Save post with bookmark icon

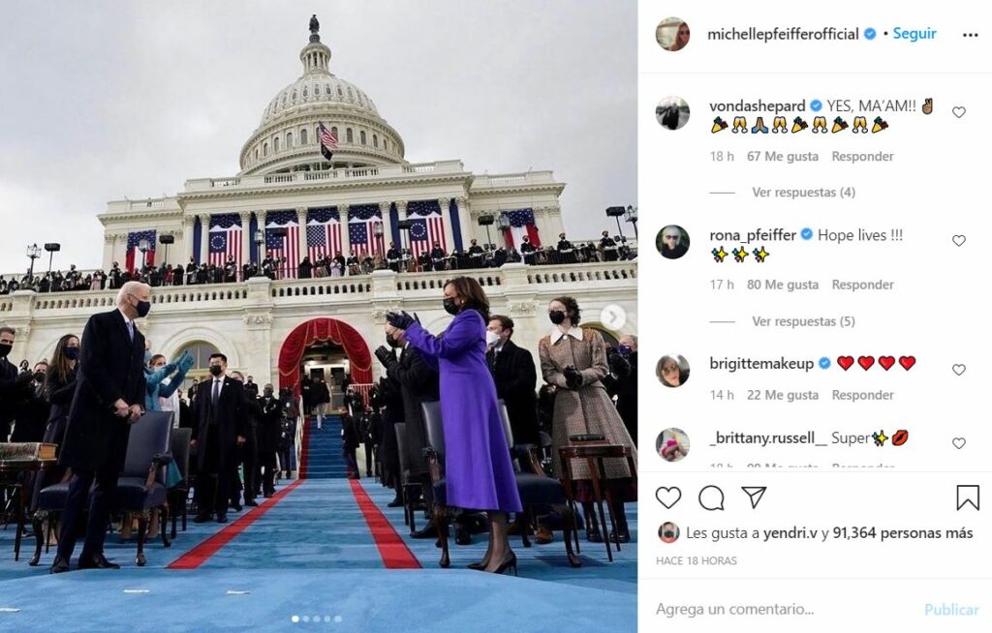968,497
